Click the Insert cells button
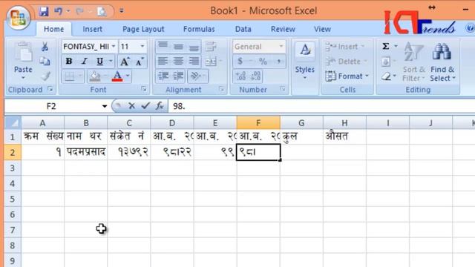The image size is (475, 267). [x=345, y=47]
